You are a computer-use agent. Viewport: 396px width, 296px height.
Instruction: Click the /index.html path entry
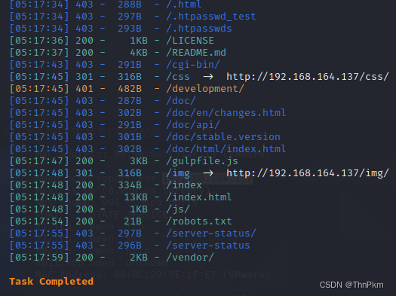pyautogui.click(x=199, y=197)
